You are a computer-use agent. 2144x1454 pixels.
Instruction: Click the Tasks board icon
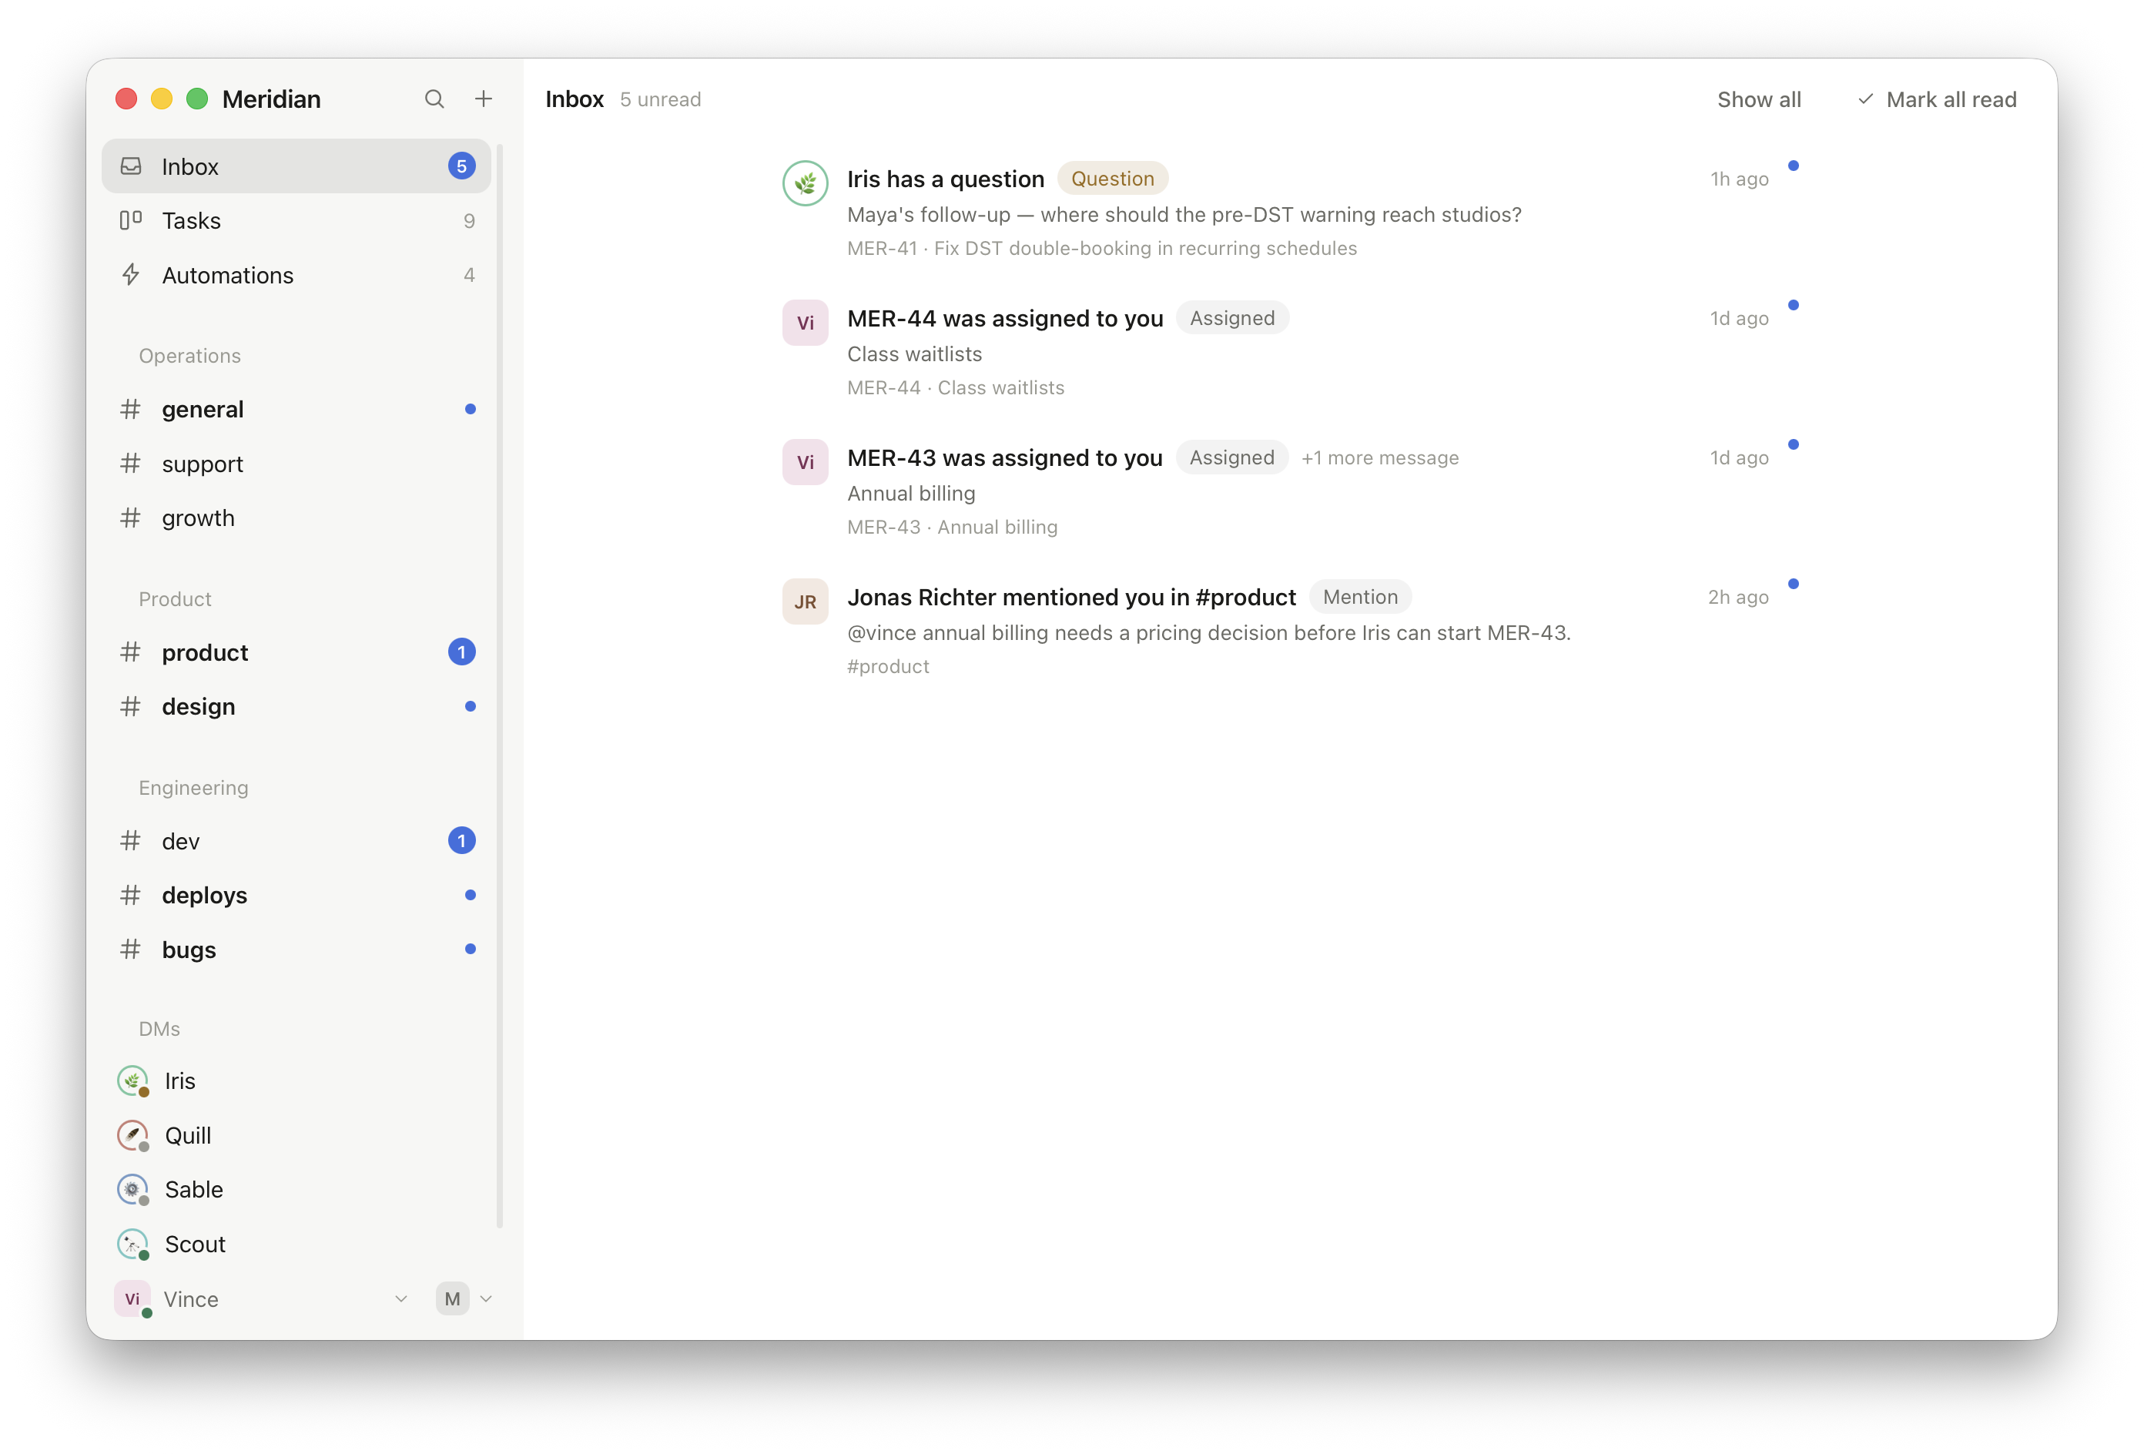coord(131,220)
